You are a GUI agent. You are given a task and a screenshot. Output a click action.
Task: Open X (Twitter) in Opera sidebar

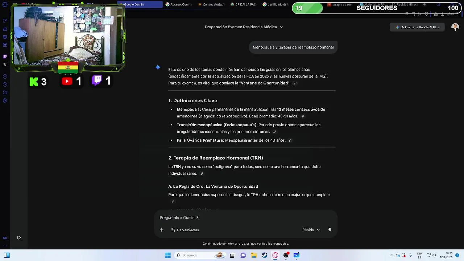5,65
